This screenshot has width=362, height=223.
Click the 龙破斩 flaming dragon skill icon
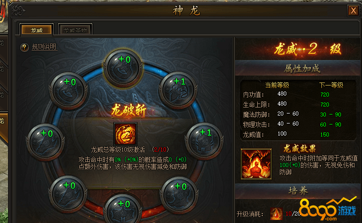click(125, 133)
